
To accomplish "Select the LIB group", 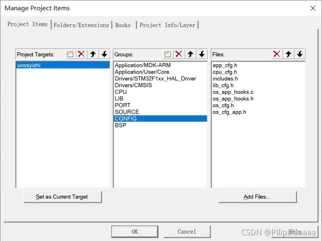I will click(160, 99).
